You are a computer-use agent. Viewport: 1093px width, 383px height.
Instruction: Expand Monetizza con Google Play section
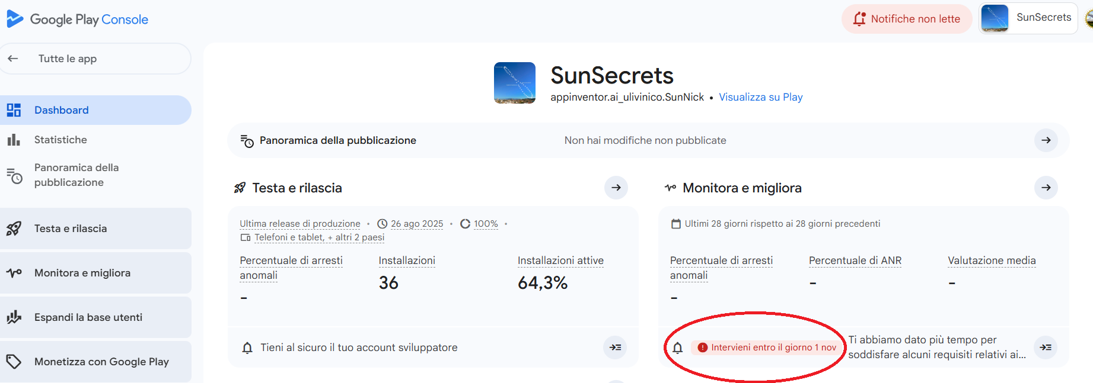point(101,362)
